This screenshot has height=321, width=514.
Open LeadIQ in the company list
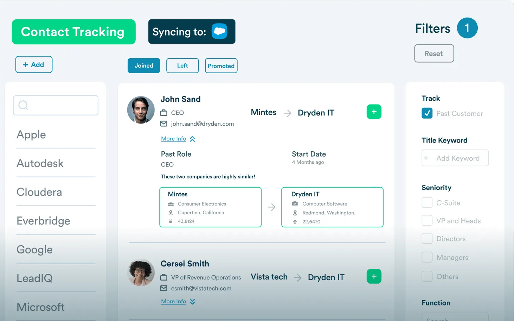click(35, 278)
